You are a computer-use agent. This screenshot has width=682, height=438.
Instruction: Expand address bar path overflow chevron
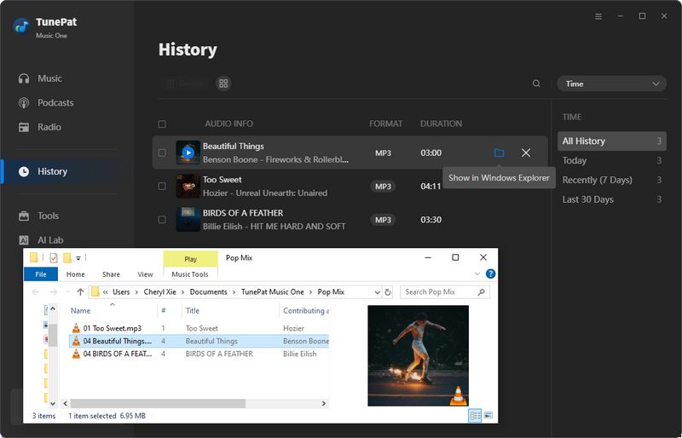click(105, 291)
